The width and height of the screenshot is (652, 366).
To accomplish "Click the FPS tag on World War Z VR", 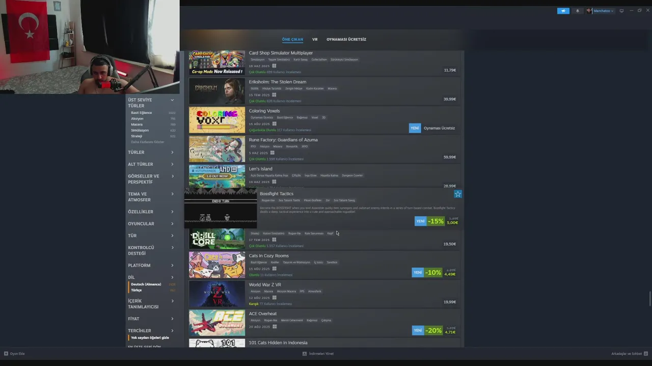I will tap(302, 291).
